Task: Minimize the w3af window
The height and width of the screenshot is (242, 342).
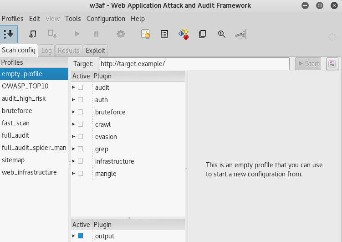Action: 305,5
